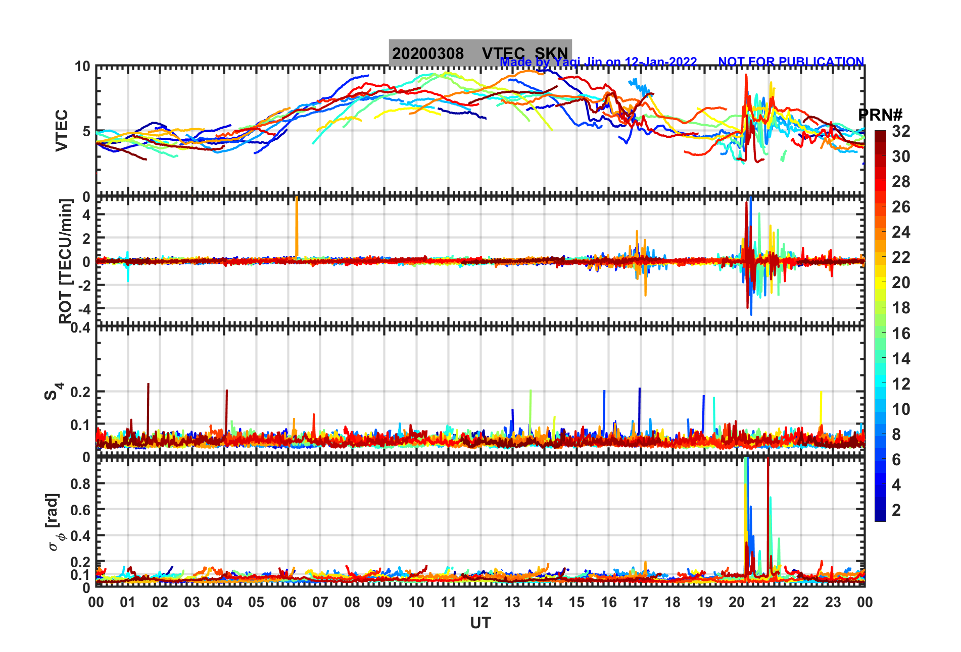Click colorbar tick label '24'
The height and width of the screenshot is (652, 961).
pos(901,232)
